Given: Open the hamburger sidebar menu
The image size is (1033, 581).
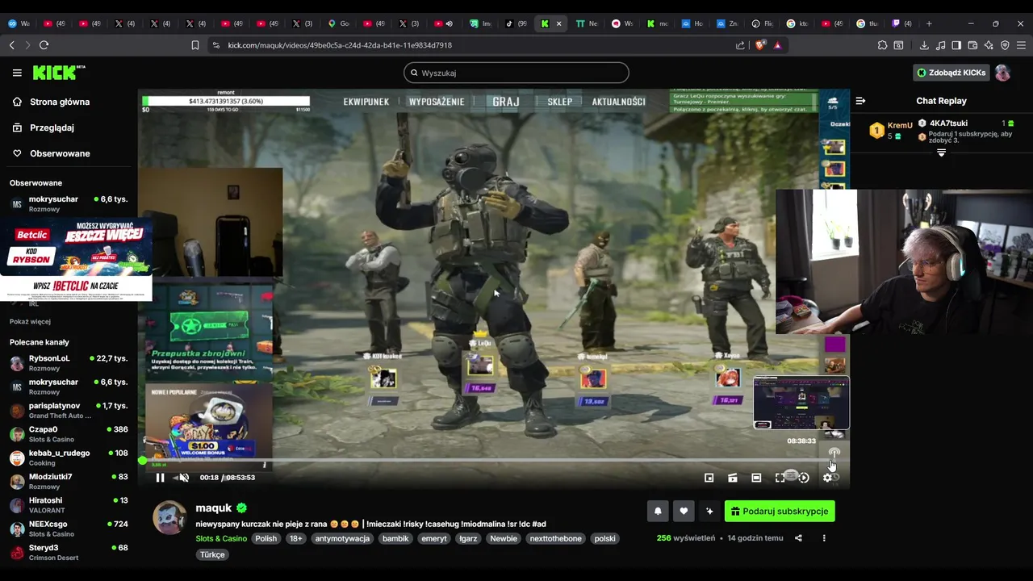Looking at the screenshot, I should [x=17, y=73].
